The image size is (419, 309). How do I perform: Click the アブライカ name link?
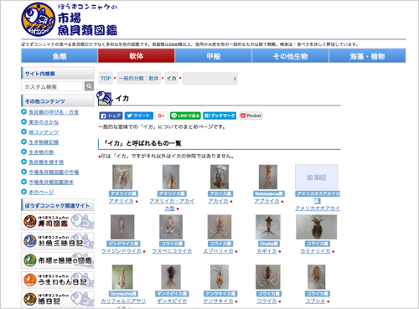point(266,201)
